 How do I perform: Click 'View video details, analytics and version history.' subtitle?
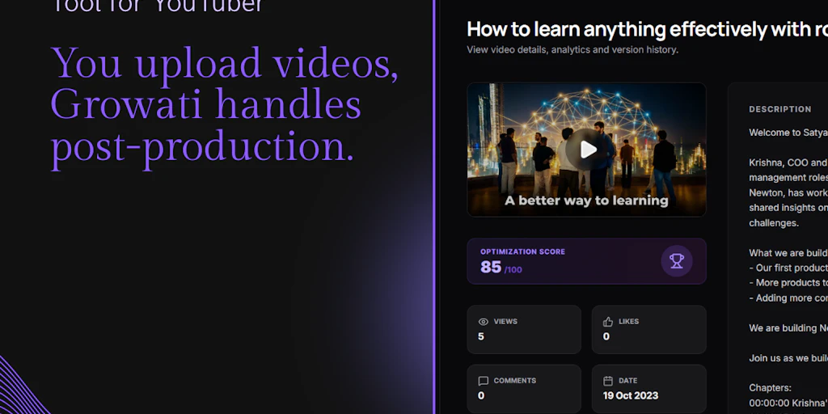click(572, 49)
